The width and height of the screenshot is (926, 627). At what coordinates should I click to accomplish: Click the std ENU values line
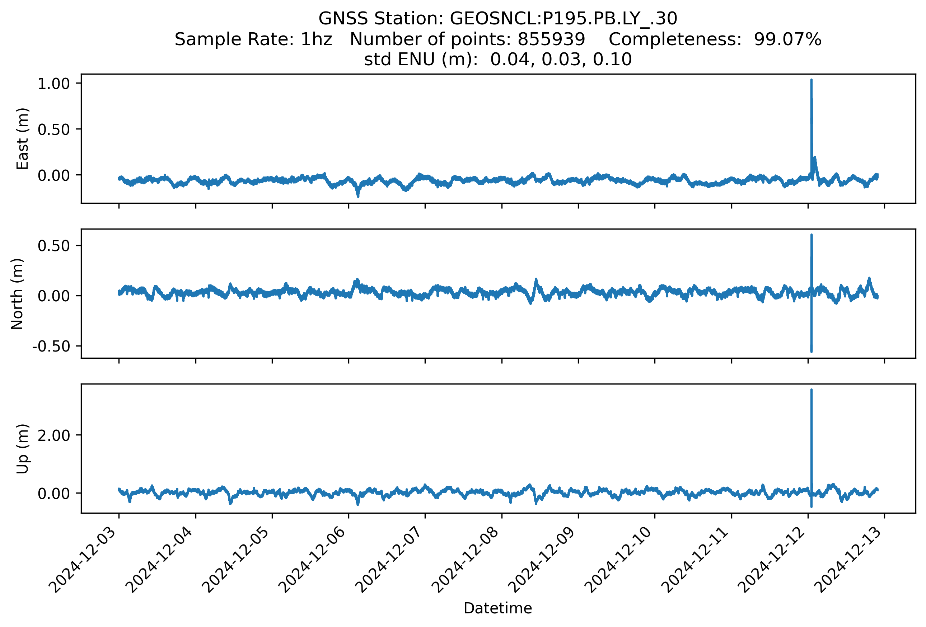pos(498,60)
